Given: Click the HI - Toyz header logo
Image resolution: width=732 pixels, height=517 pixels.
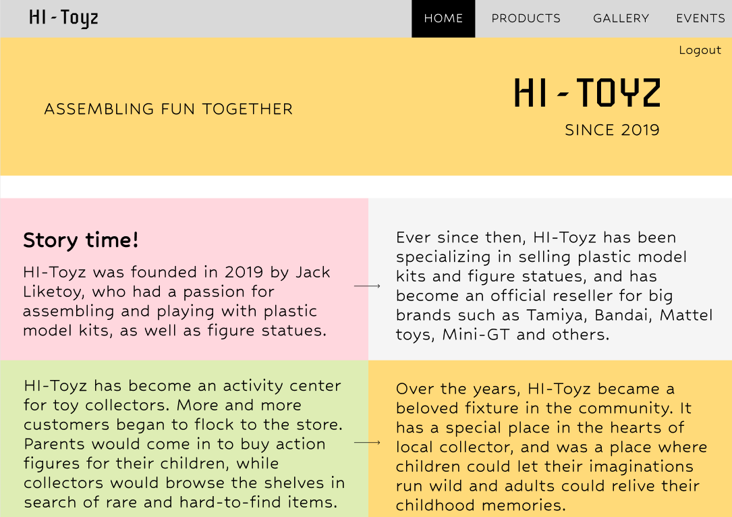Looking at the screenshot, I should coord(63,18).
